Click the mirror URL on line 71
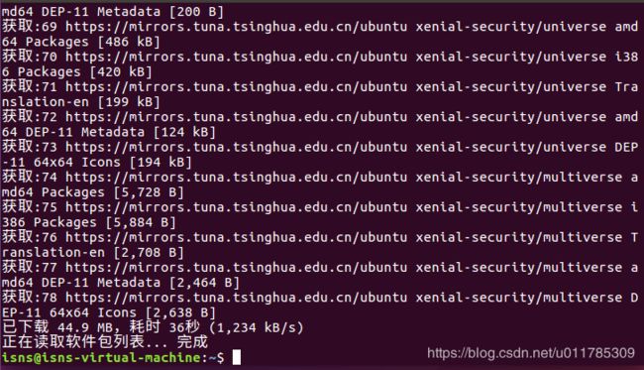 tap(237, 86)
